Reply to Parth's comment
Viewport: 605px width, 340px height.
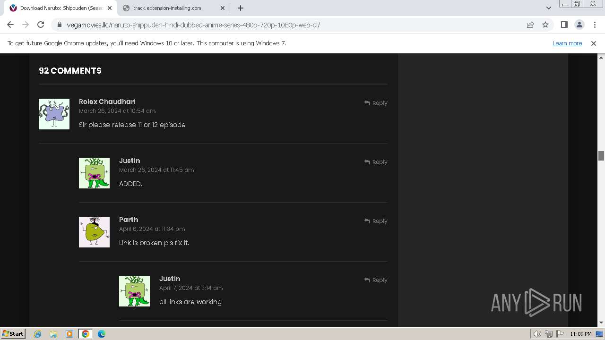(376, 221)
